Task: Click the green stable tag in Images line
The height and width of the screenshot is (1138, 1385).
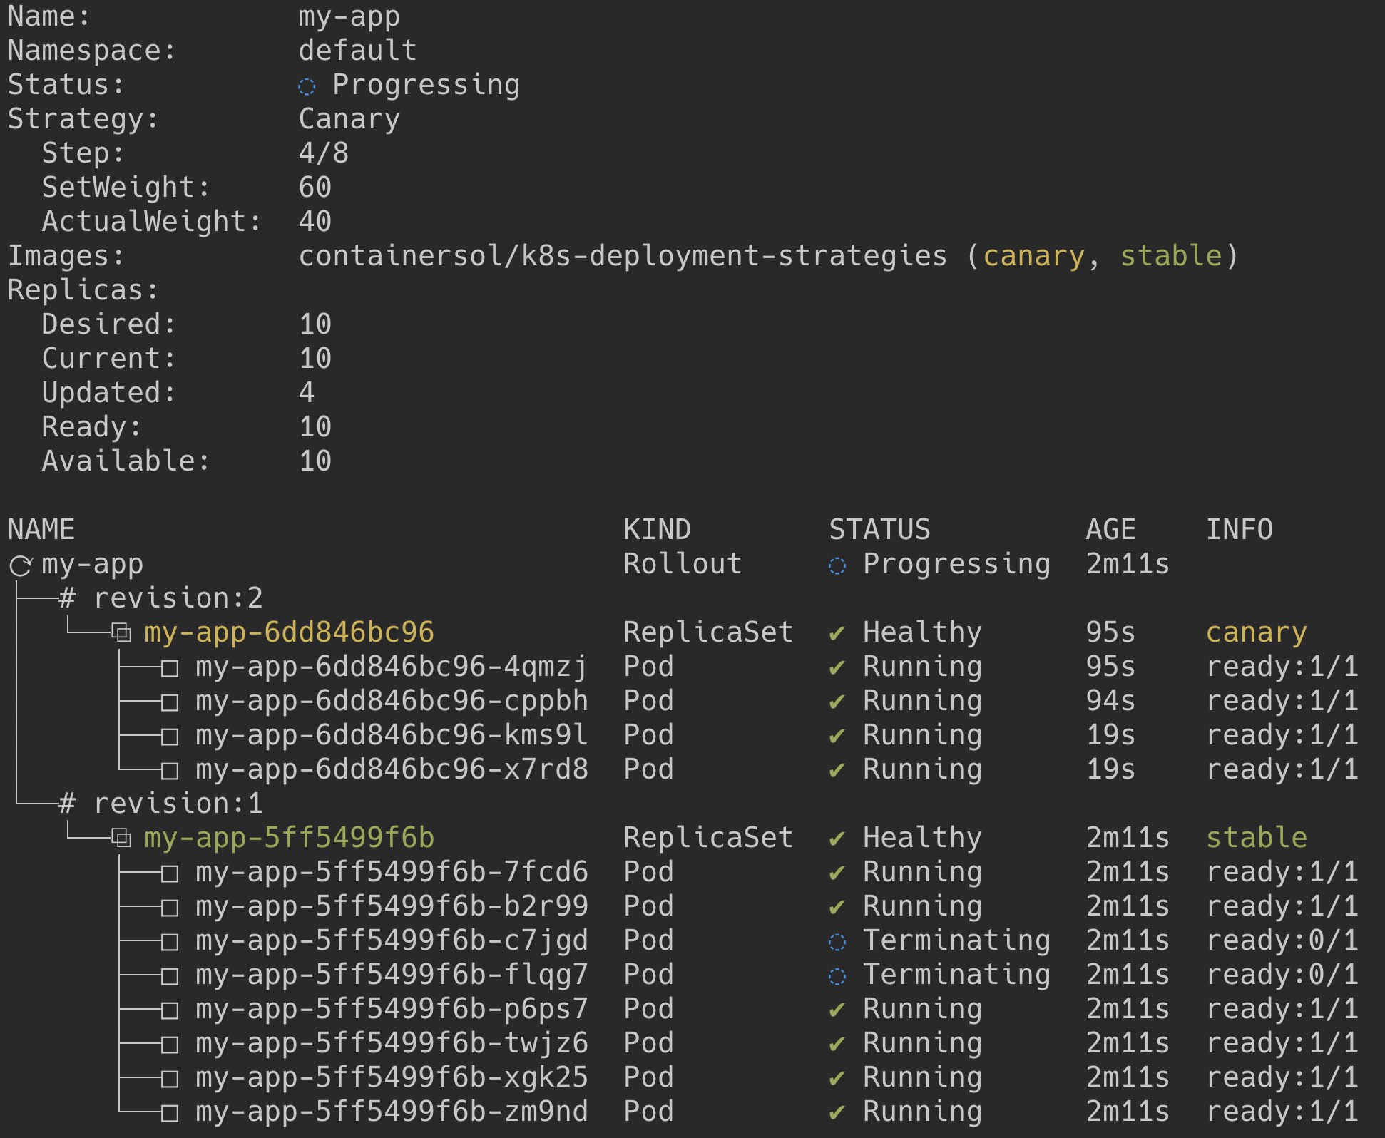Action: pyautogui.click(x=1171, y=256)
